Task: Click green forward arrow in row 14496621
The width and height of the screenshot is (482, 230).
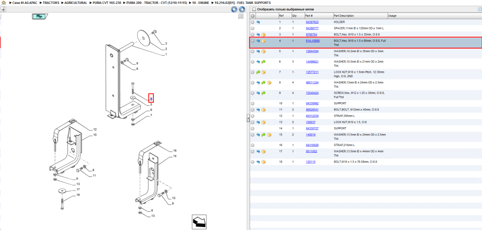Action: (264, 62)
